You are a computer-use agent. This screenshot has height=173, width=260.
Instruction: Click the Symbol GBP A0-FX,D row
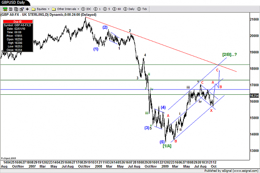coord(18,25)
